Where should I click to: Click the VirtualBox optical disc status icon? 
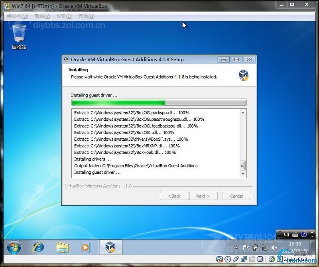point(228,259)
